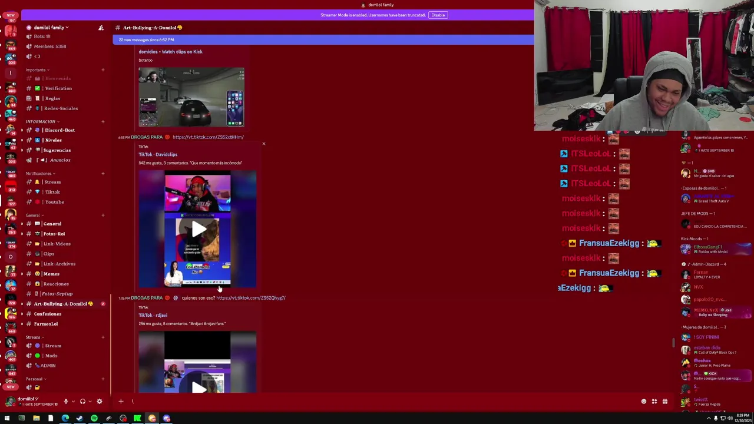Play the Davidclips TikTok video

198,229
